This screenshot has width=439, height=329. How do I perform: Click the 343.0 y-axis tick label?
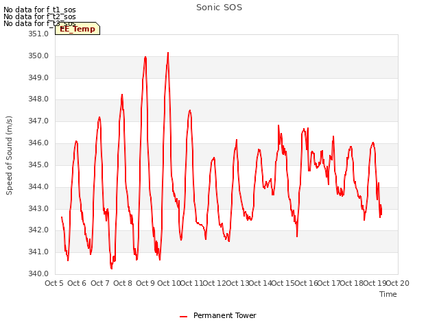38,208
